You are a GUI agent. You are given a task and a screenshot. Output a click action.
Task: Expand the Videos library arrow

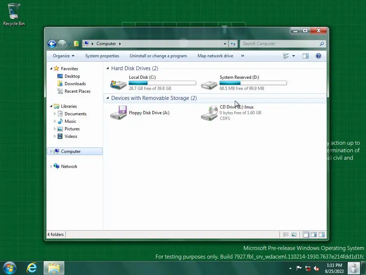click(x=55, y=136)
